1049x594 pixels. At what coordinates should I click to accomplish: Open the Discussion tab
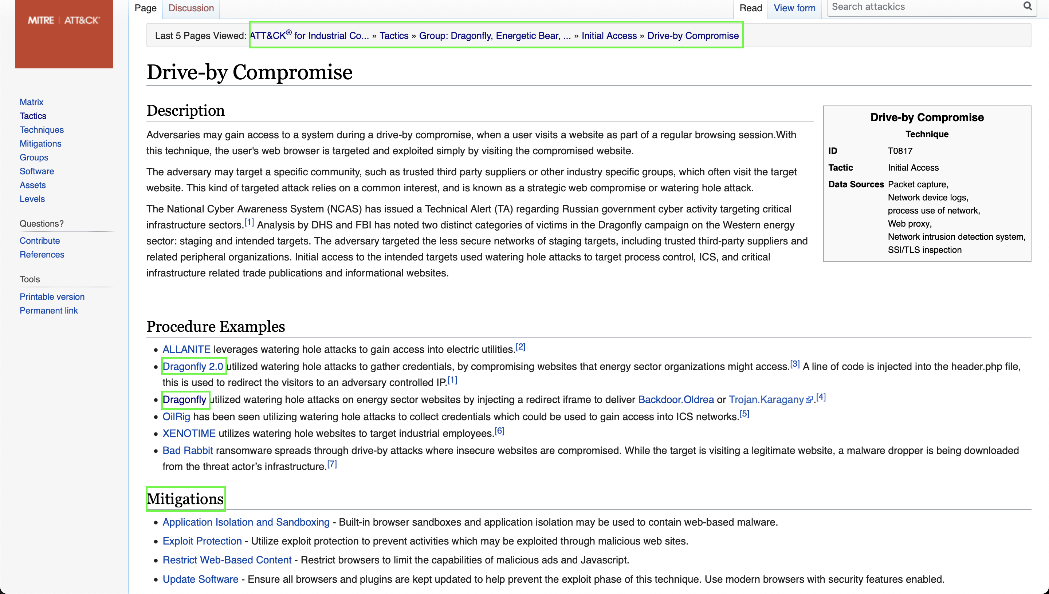[191, 8]
